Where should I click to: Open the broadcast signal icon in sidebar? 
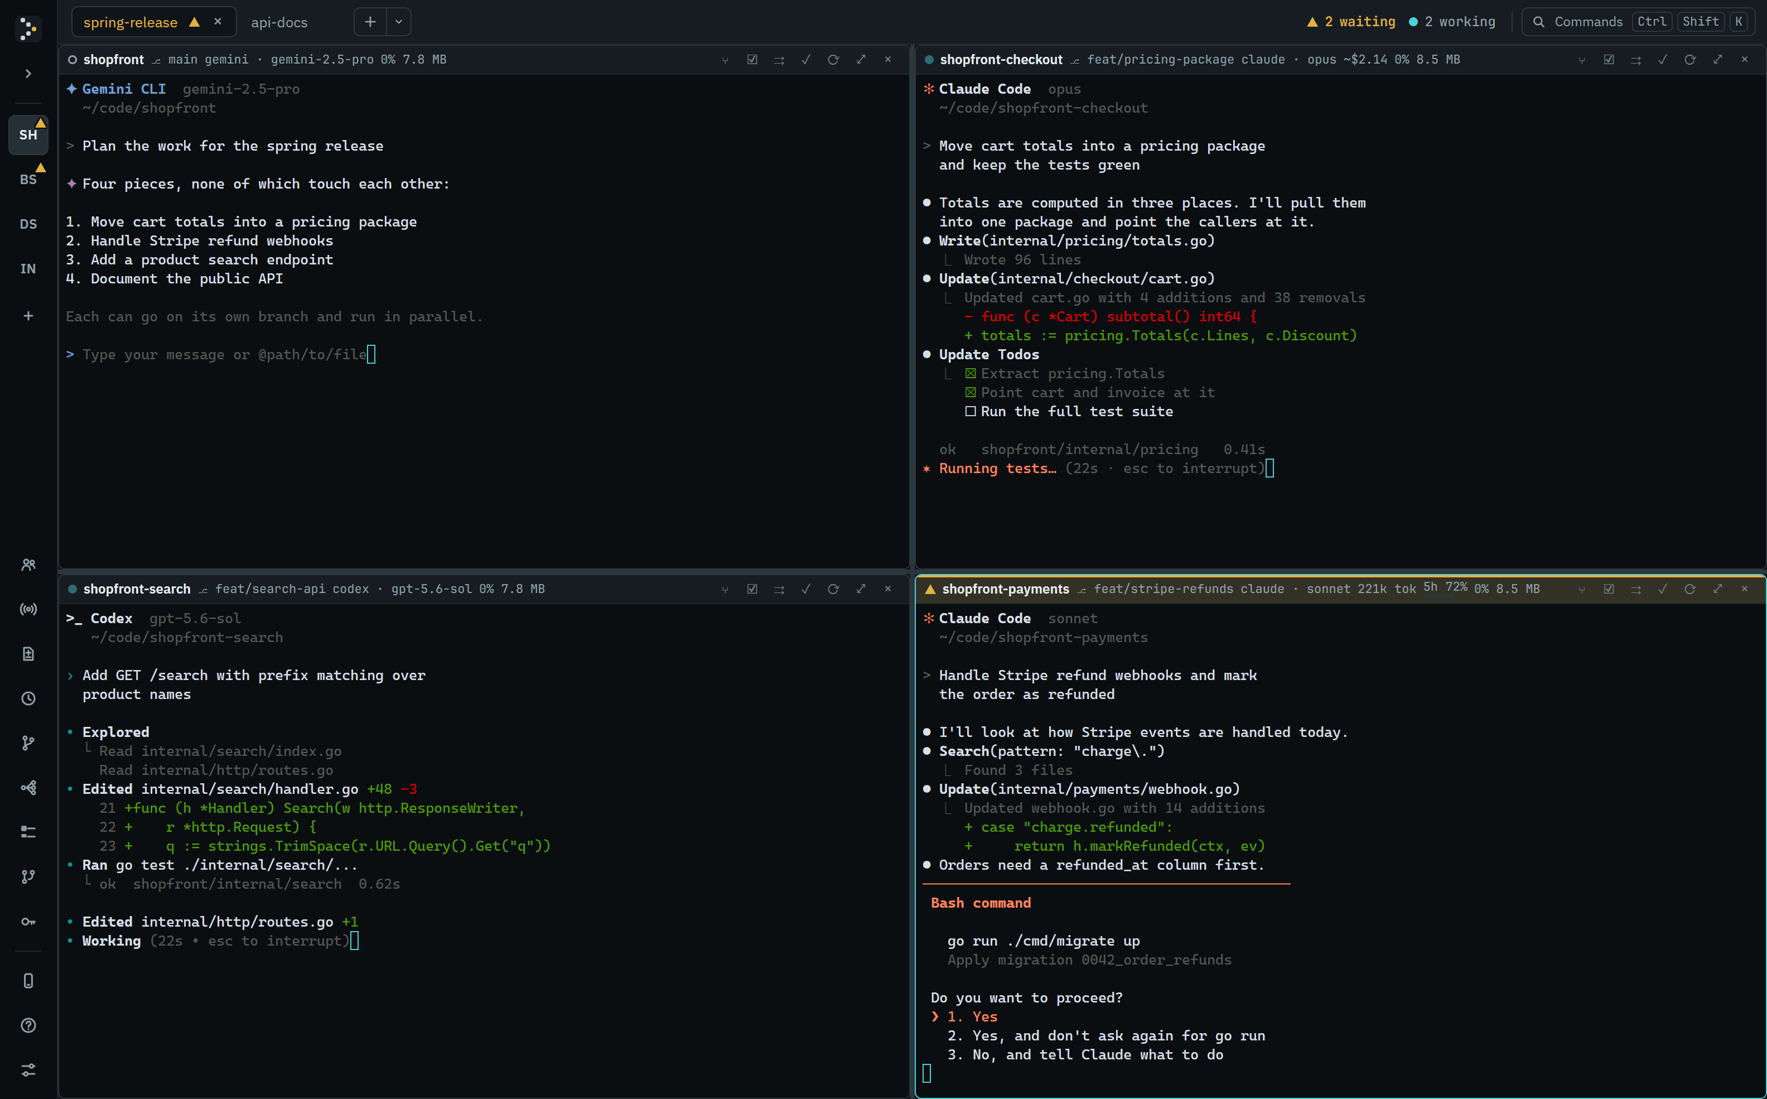click(28, 609)
